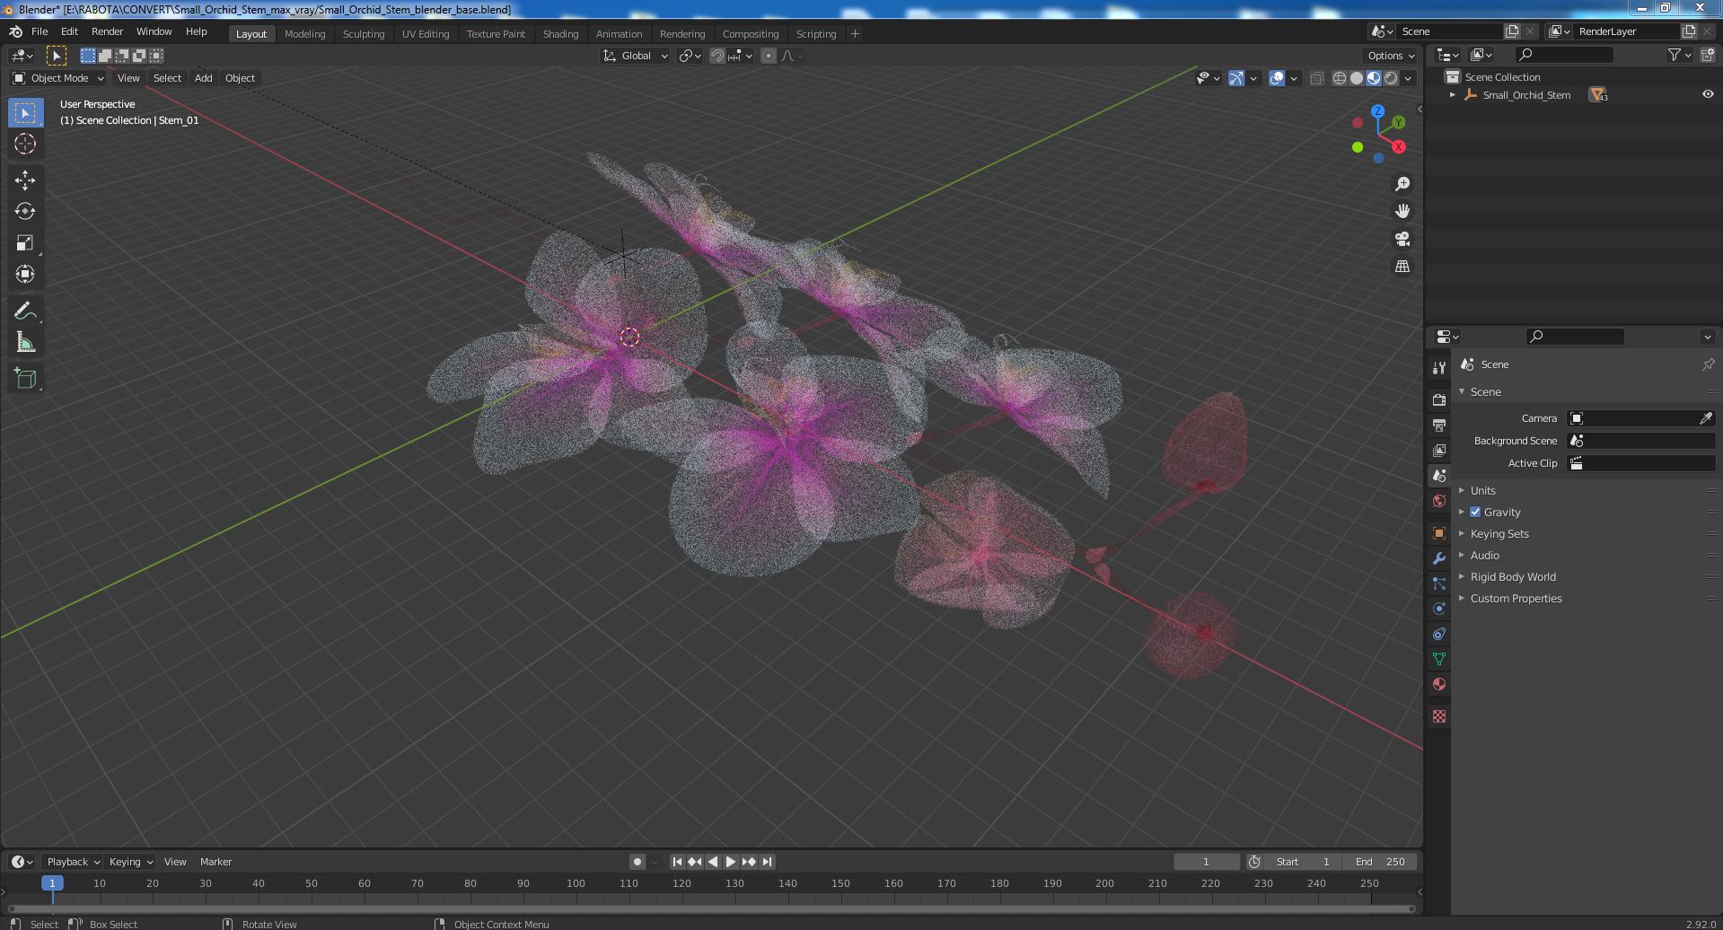
Task: Switch to the UV Editing workspace tab
Action: click(426, 33)
